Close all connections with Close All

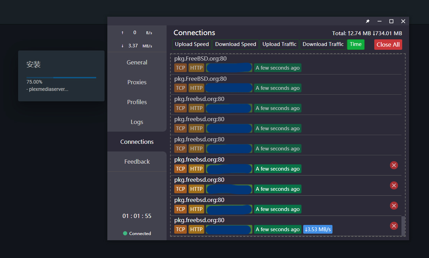(388, 45)
